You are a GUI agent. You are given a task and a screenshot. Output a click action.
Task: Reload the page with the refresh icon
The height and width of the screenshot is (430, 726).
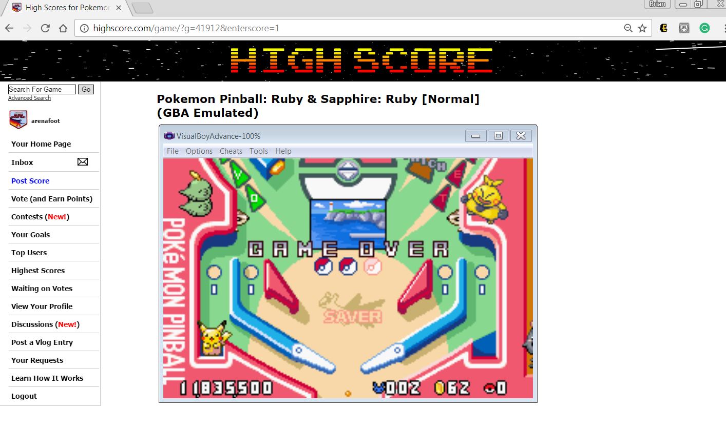pos(45,28)
